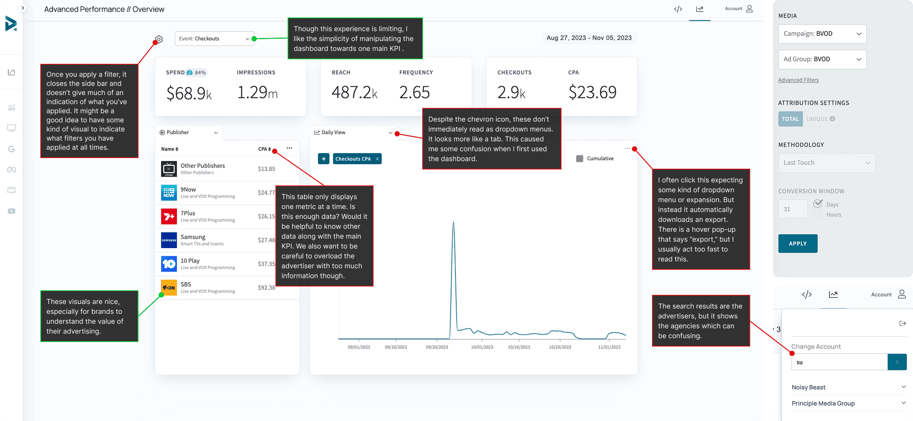Image resolution: width=913 pixels, height=421 pixels.
Task: Open the Account menu in top header
Action: point(739,9)
